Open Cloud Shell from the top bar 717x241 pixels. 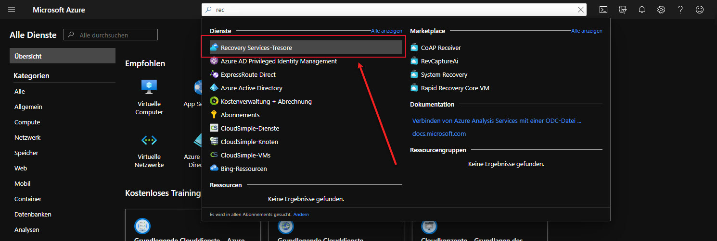[603, 10]
